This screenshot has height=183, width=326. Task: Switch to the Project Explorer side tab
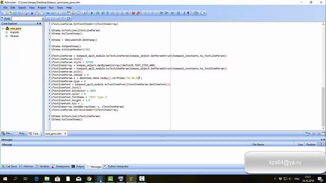pyautogui.click(x=20, y=133)
